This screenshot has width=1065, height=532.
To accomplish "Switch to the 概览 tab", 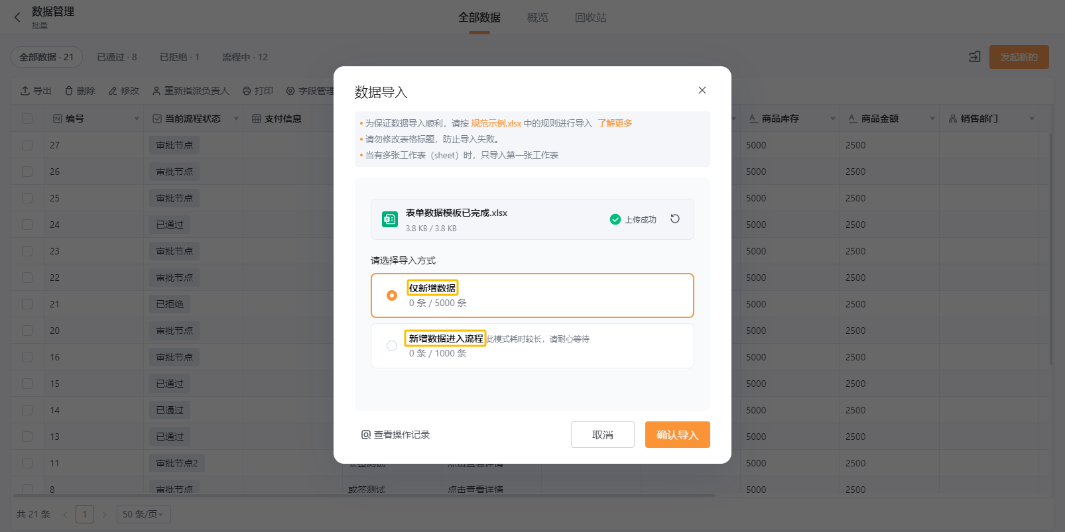I will tap(538, 17).
